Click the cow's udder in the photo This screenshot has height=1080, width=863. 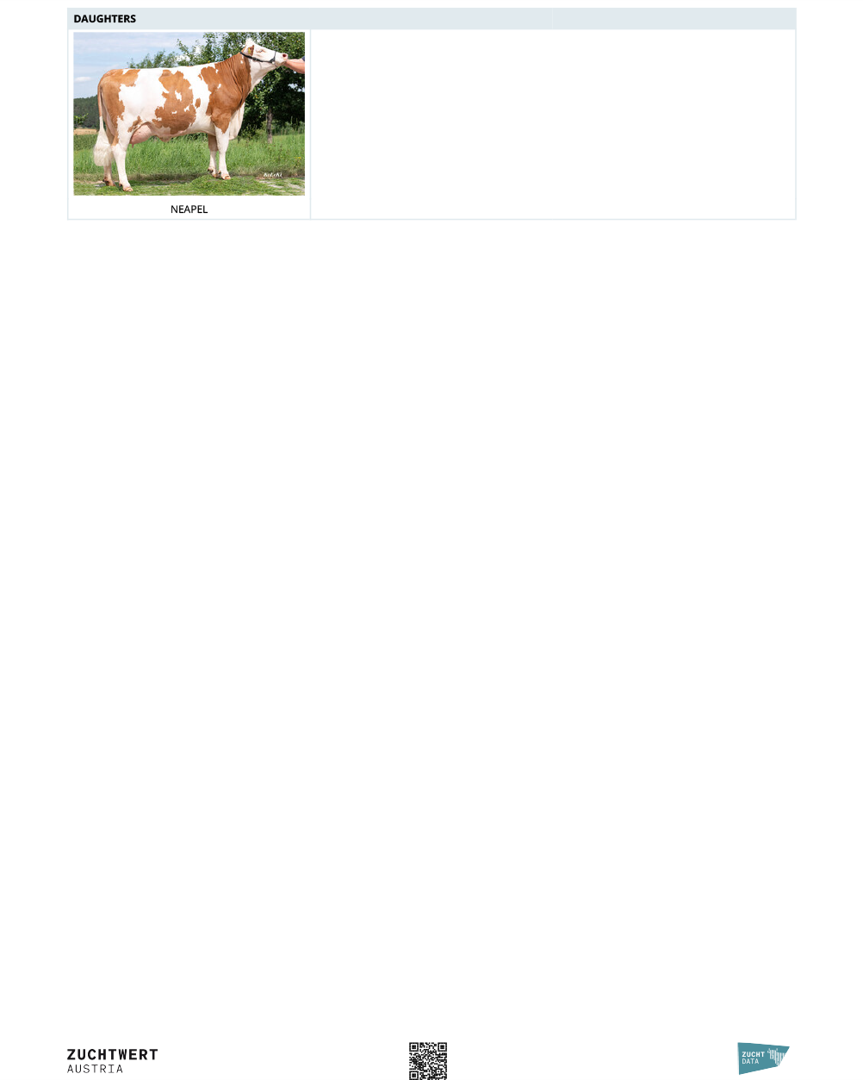tap(139, 134)
